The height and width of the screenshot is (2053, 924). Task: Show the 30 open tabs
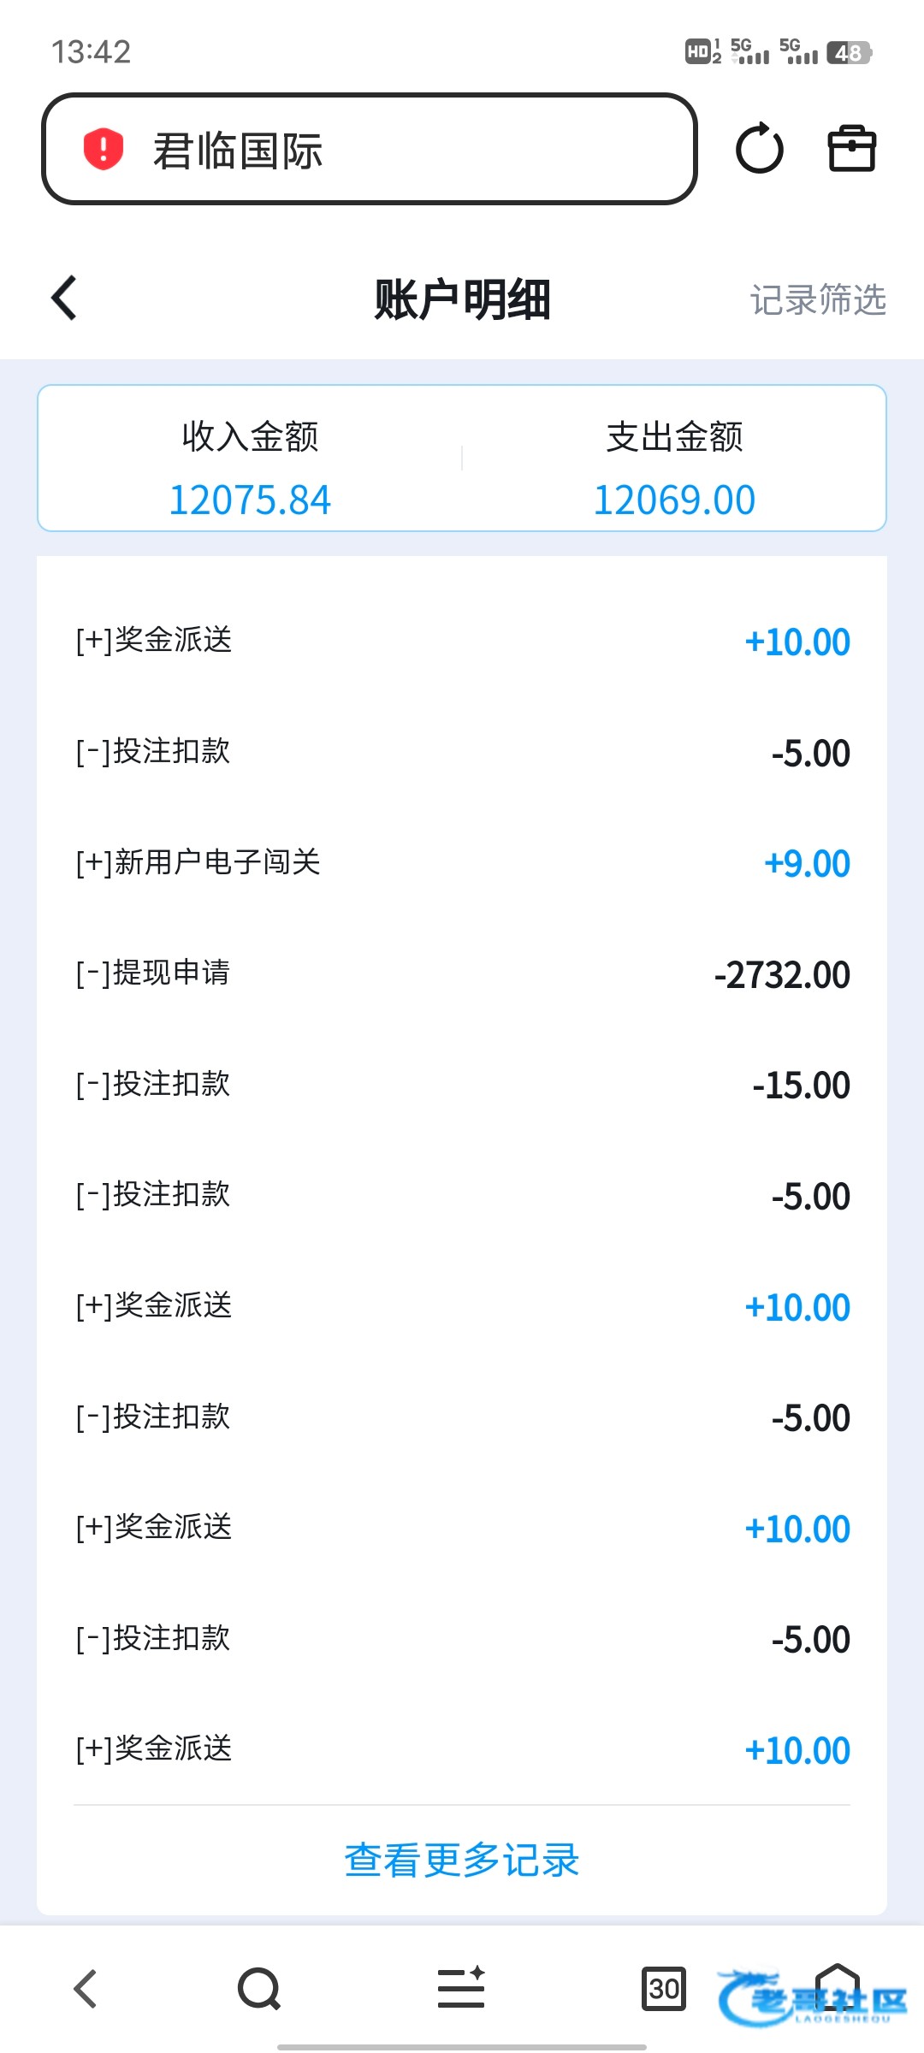tap(664, 1988)
